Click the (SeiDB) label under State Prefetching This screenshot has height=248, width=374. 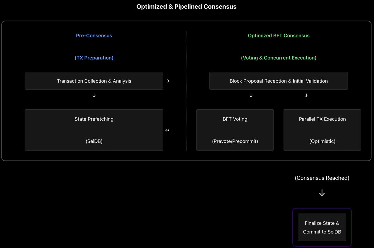pyautogui.click(x=94, y=141)
